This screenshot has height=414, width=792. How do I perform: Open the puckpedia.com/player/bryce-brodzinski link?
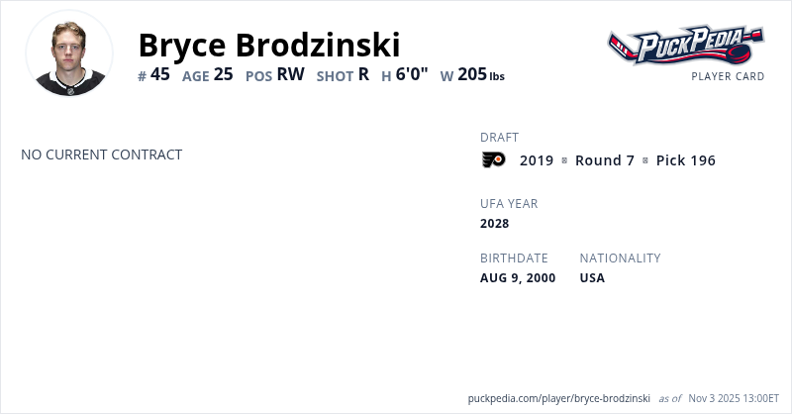[x=558, y=398]
